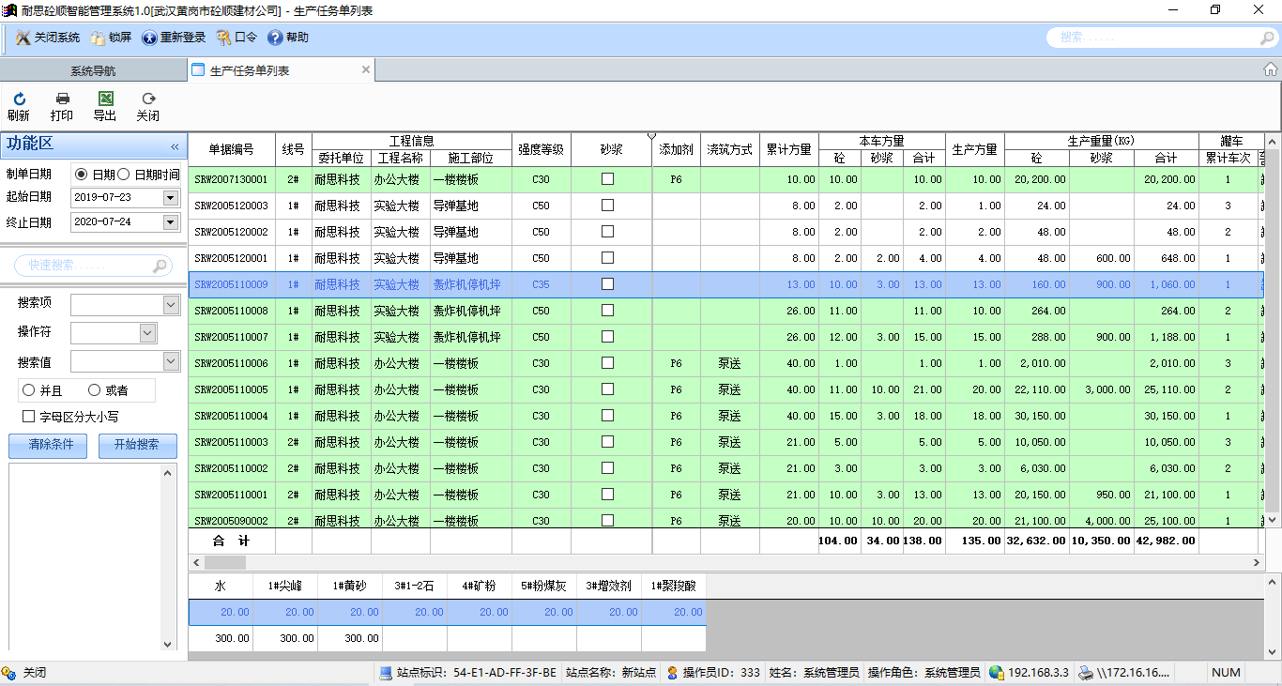This screenshot has height=686, width=1282.
Task: Open the 操作符 dropdown
Action: pos(147,332)
